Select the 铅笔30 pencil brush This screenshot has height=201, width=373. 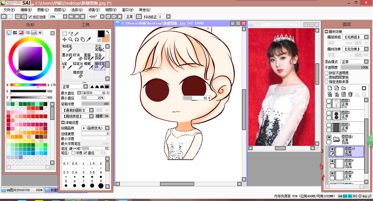point(78,65)
